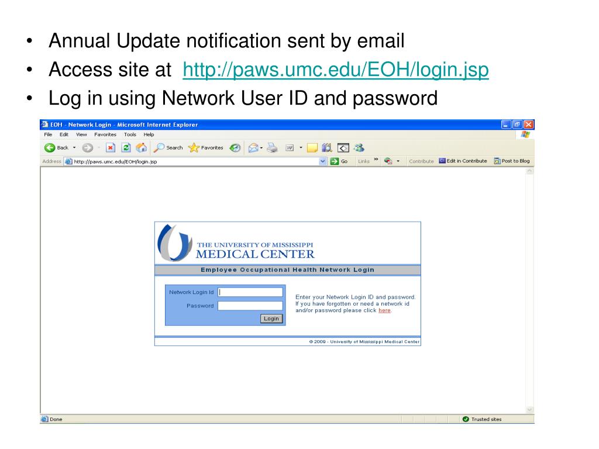
Task: Click the Back button in Internet Explorer
Action: point(56,148)
